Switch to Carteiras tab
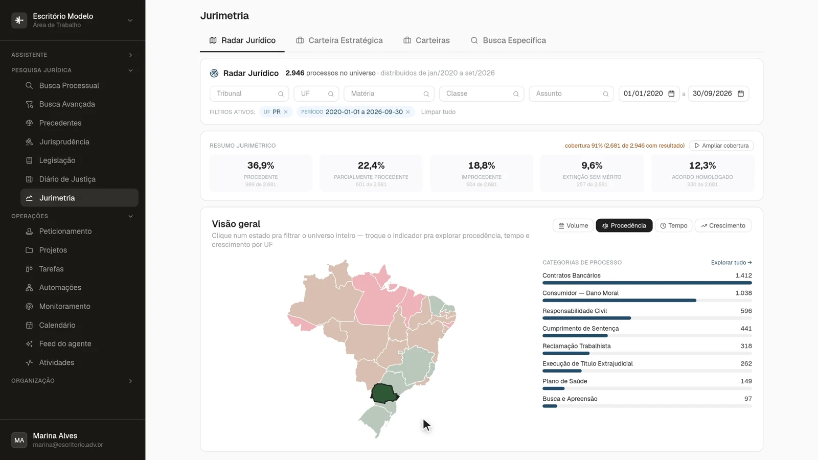 (x=426, y=40)
